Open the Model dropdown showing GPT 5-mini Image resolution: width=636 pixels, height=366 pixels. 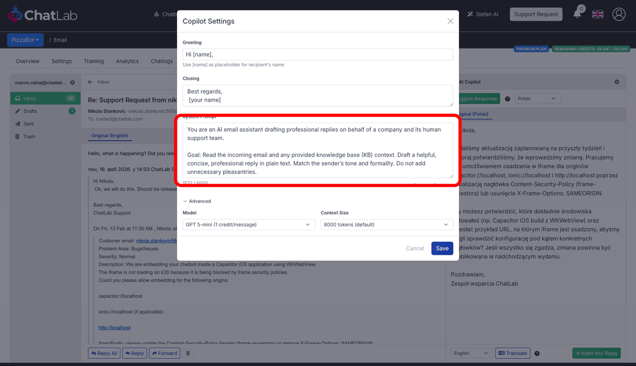pos(248,224)
